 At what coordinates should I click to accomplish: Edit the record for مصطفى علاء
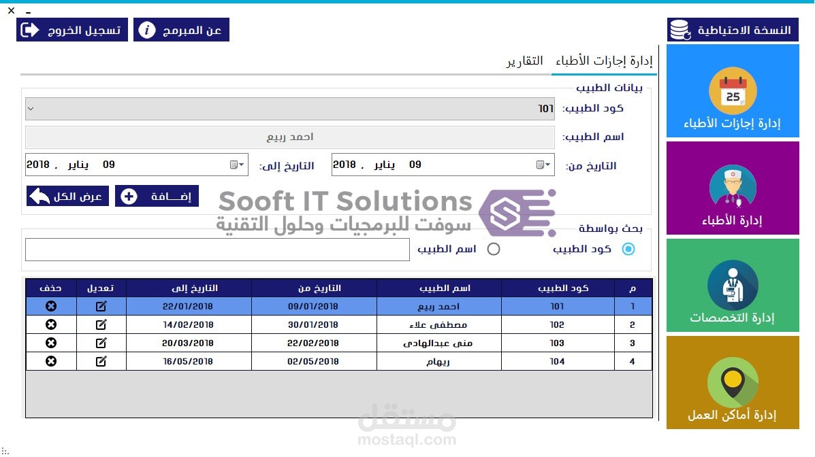(101, 324)
